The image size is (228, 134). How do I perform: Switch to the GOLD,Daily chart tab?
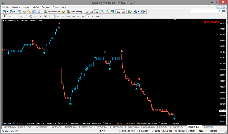[x=164, y=127]
